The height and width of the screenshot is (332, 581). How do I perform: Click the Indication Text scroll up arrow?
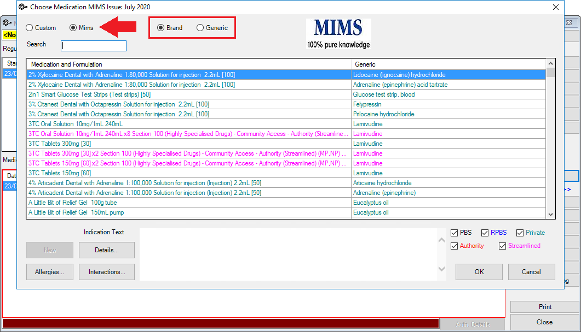(x=442, y=240)
